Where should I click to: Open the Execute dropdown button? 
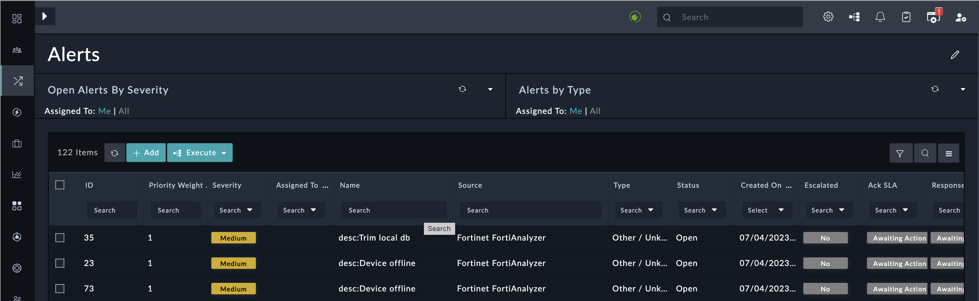200,152
